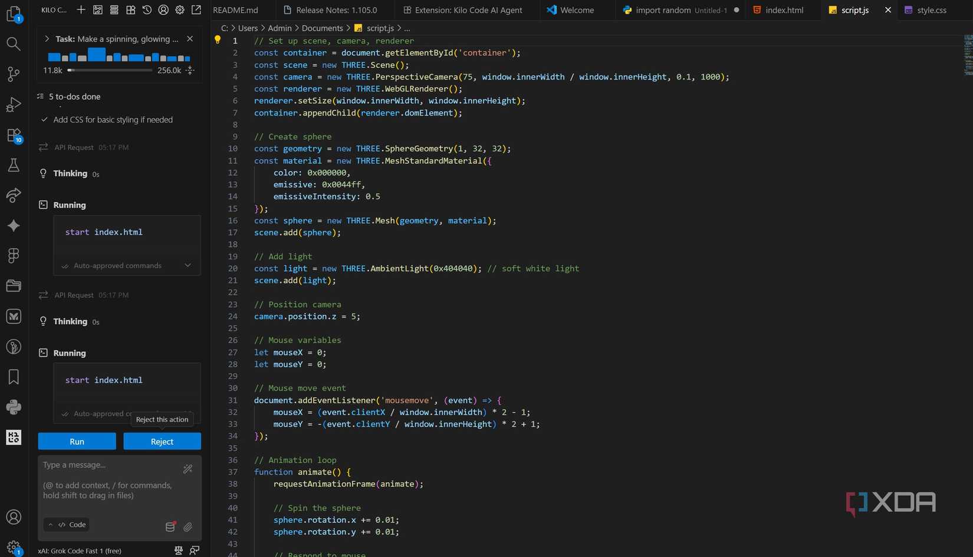This screenshot has height=557, width=973.
Task: Attach a file using the paperclip icon
Action: pyautogui.click(x=189, y=527)
